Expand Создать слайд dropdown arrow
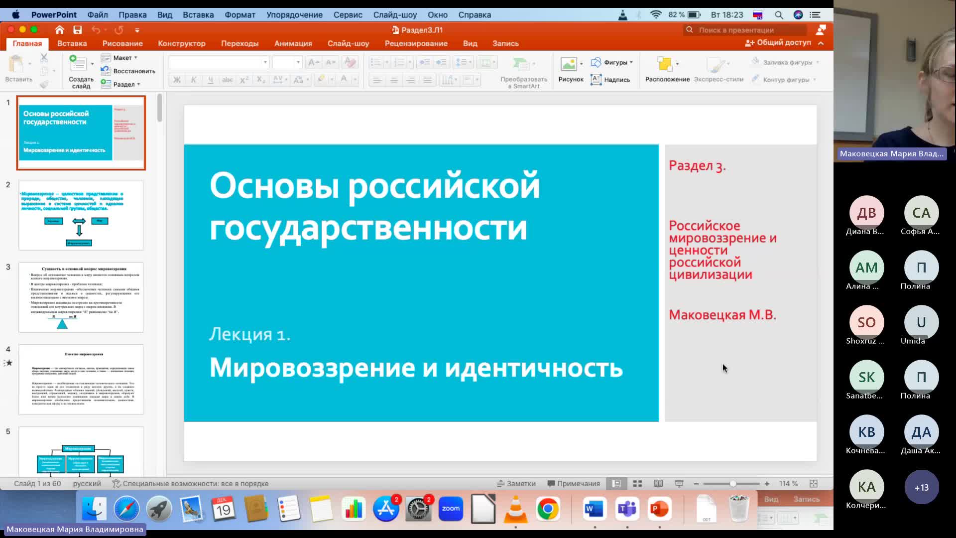This screenshot has width=956, height=538. click(92, 64)
